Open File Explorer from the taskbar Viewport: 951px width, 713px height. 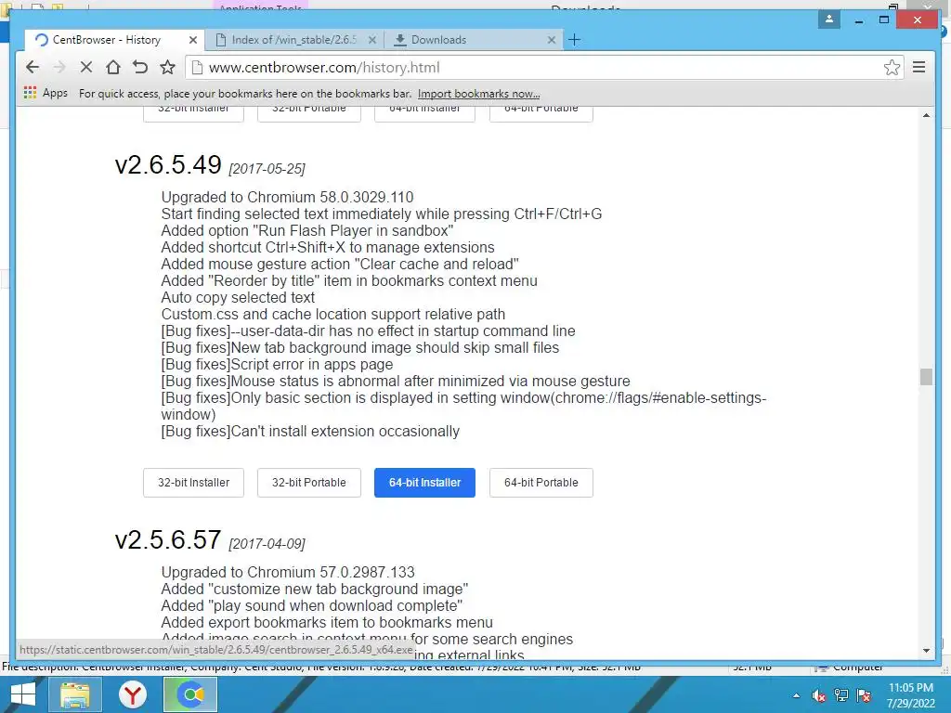tap(75, 694)
